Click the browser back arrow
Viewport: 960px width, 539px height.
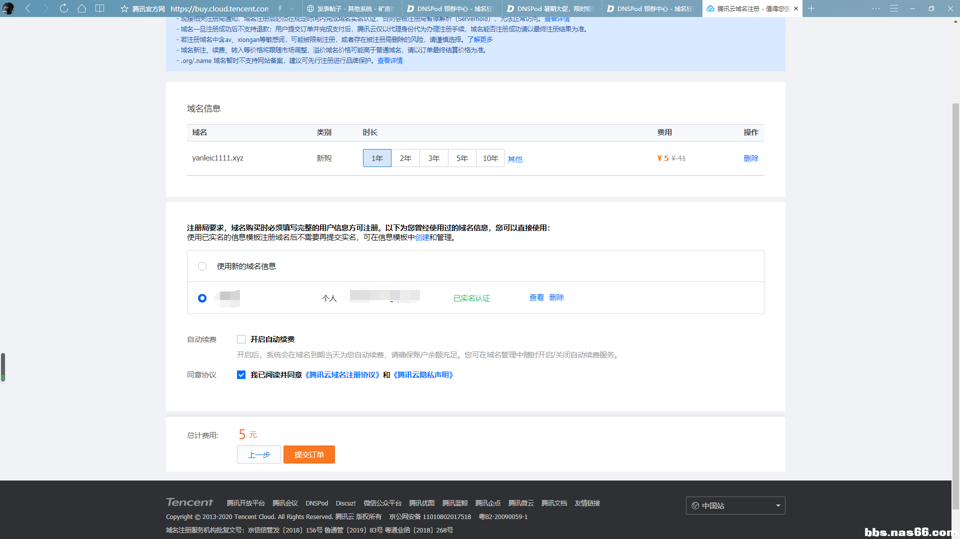pos(28,8)
